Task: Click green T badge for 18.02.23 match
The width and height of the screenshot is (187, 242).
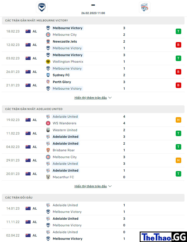Action: tap(178, 31)
